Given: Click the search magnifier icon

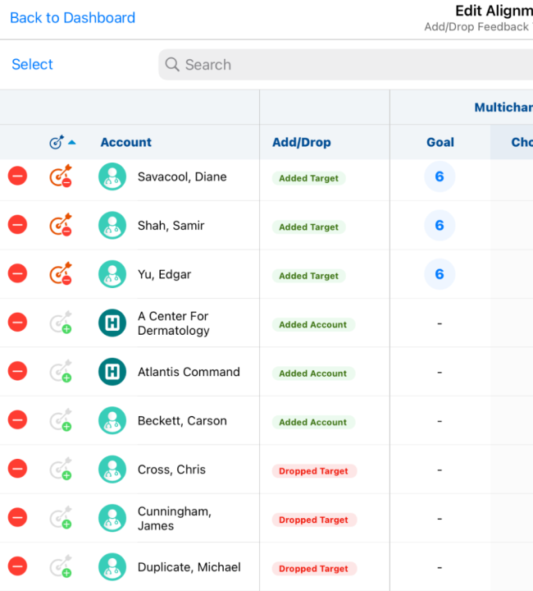Looking at the screenshot, I should pos(172,65).
